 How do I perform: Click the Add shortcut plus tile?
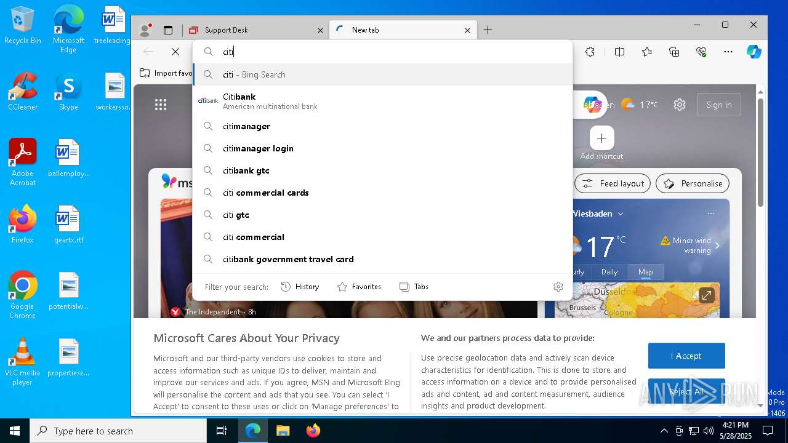pos(601,138)
